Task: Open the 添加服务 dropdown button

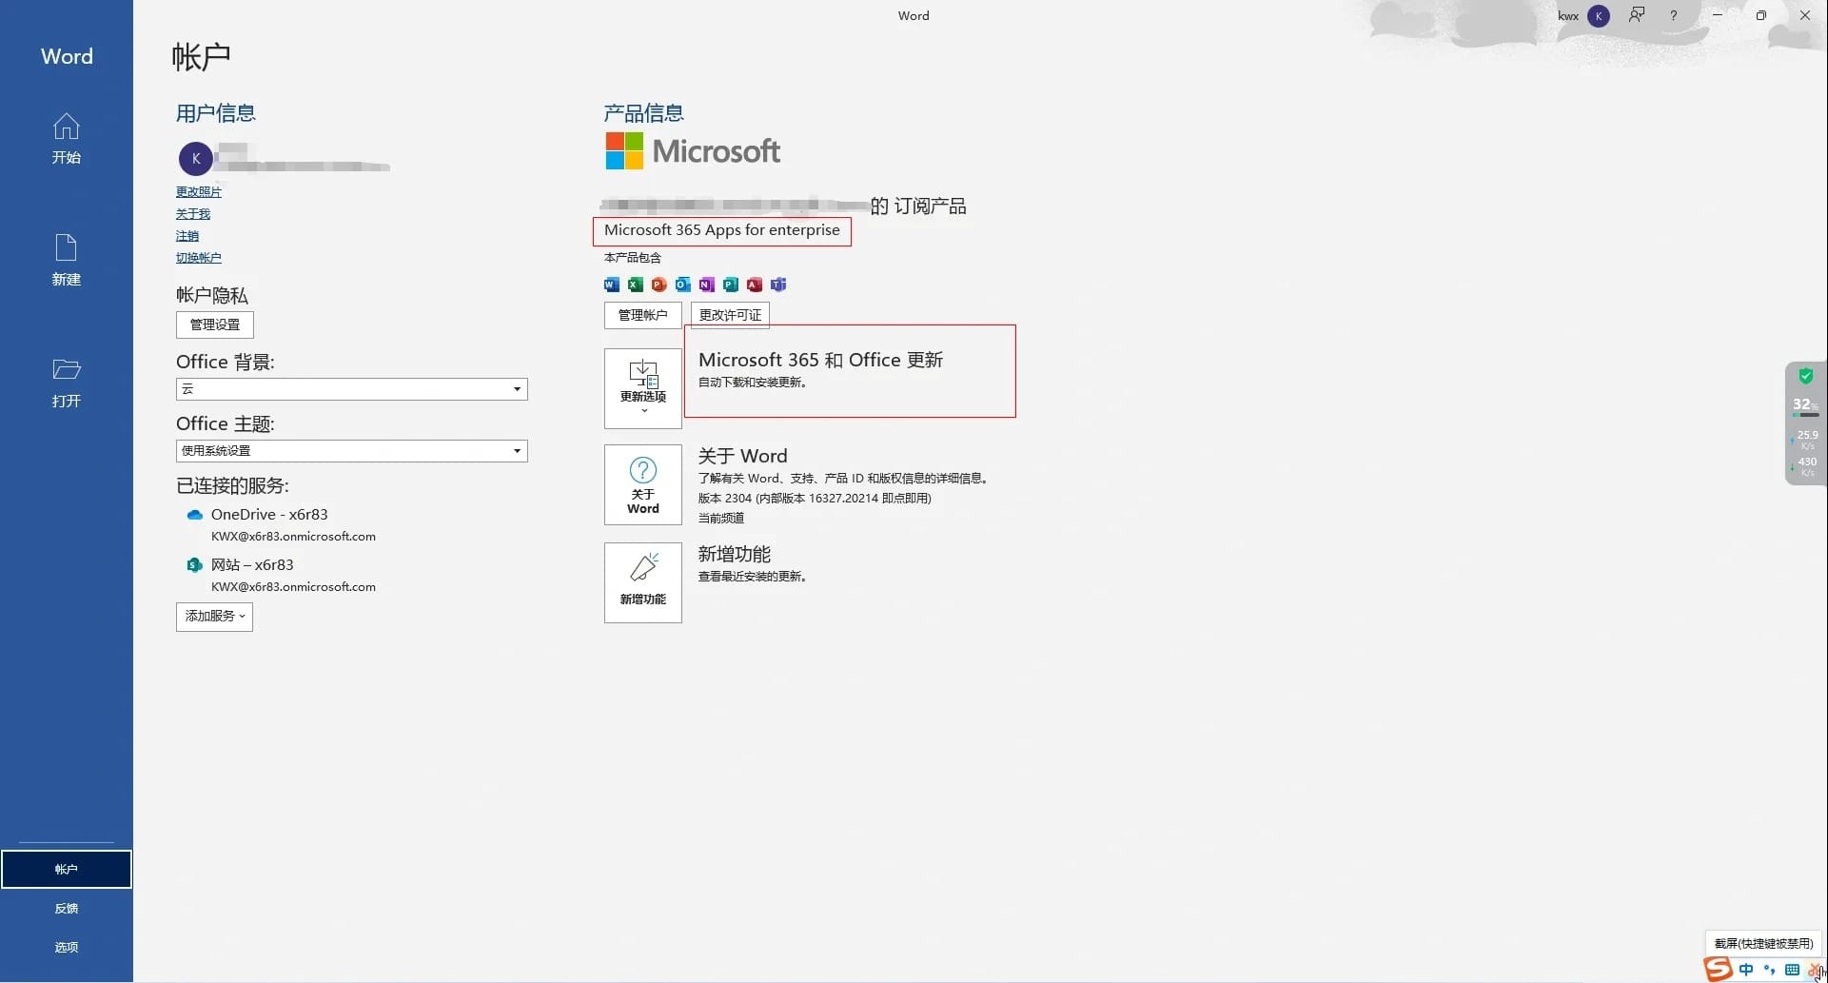Action: 214,617
